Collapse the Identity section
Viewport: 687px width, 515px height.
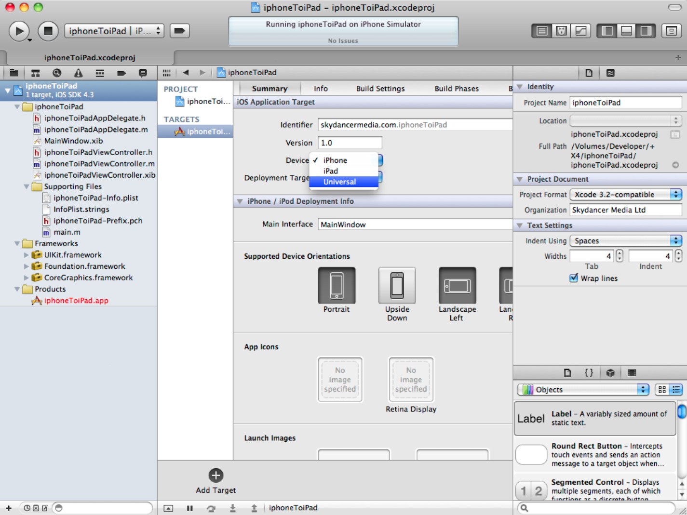(520, 87)
